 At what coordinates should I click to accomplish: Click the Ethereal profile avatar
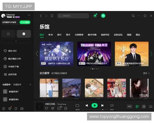point(3,16)
